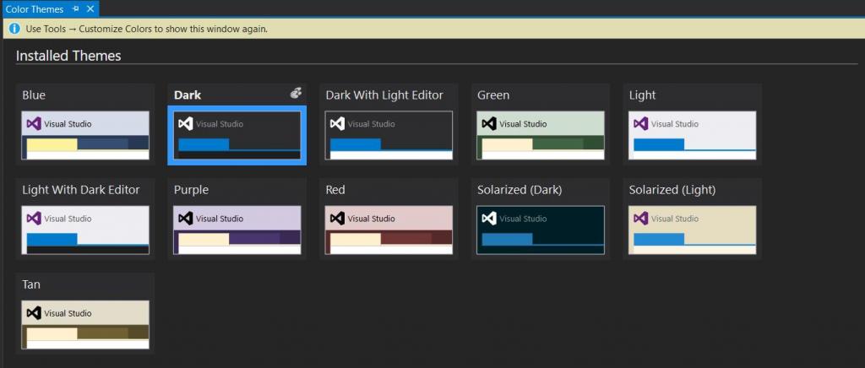Click the Tools → Customize Colors notification text
The image size is (865, 368).
tap(147, 29)
